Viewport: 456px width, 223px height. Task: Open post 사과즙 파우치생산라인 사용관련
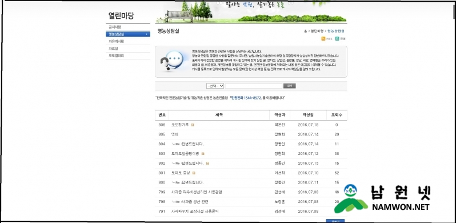197,192
